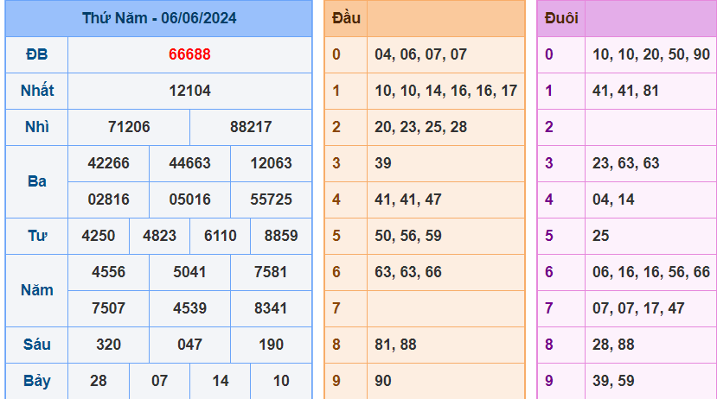Select Nhì prize number 71206
Screen dimensions: 717x399
[129, 127]
